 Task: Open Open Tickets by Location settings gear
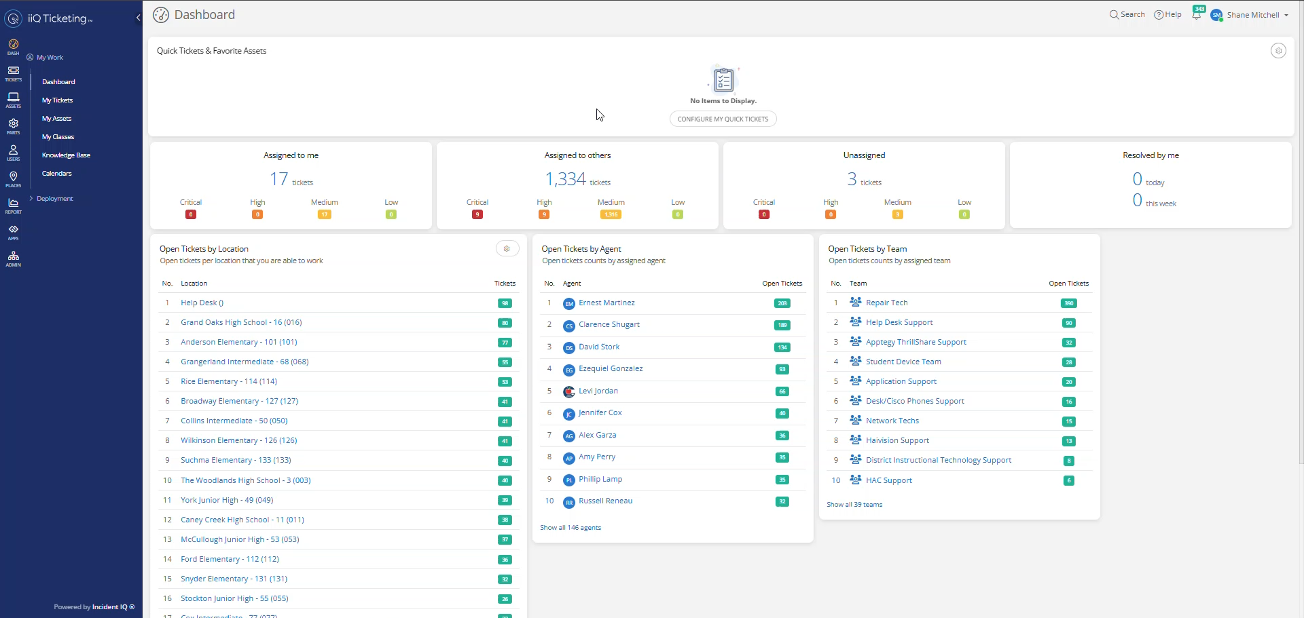[x=507, y=249]
